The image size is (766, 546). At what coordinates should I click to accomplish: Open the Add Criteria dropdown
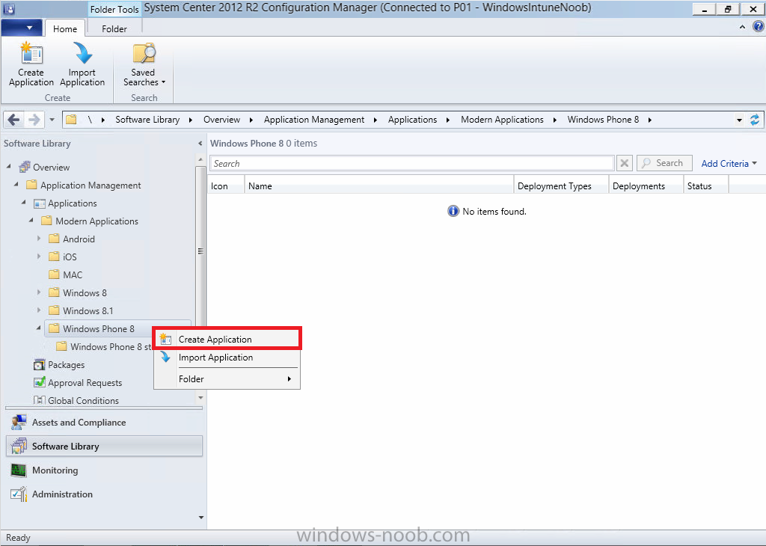click(729, 164)
